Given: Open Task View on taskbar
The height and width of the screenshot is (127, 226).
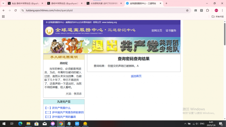Looking at the screenshot, I should (12, 124).
